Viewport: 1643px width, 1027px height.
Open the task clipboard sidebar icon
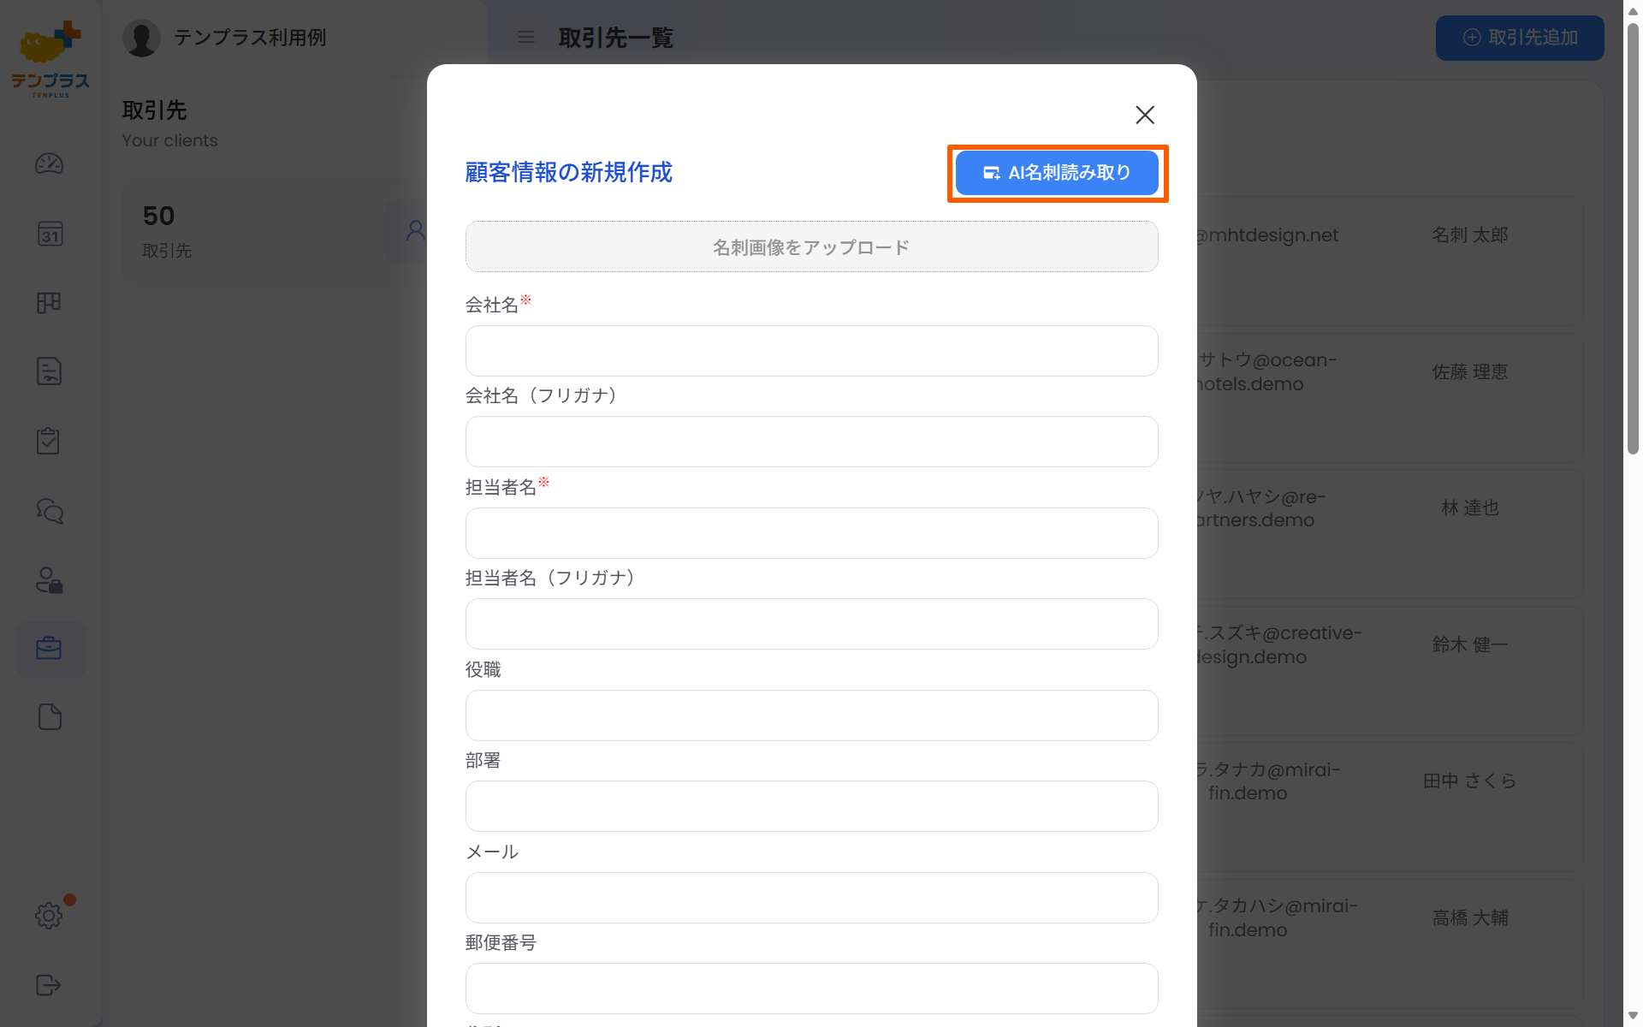(50, 441)
